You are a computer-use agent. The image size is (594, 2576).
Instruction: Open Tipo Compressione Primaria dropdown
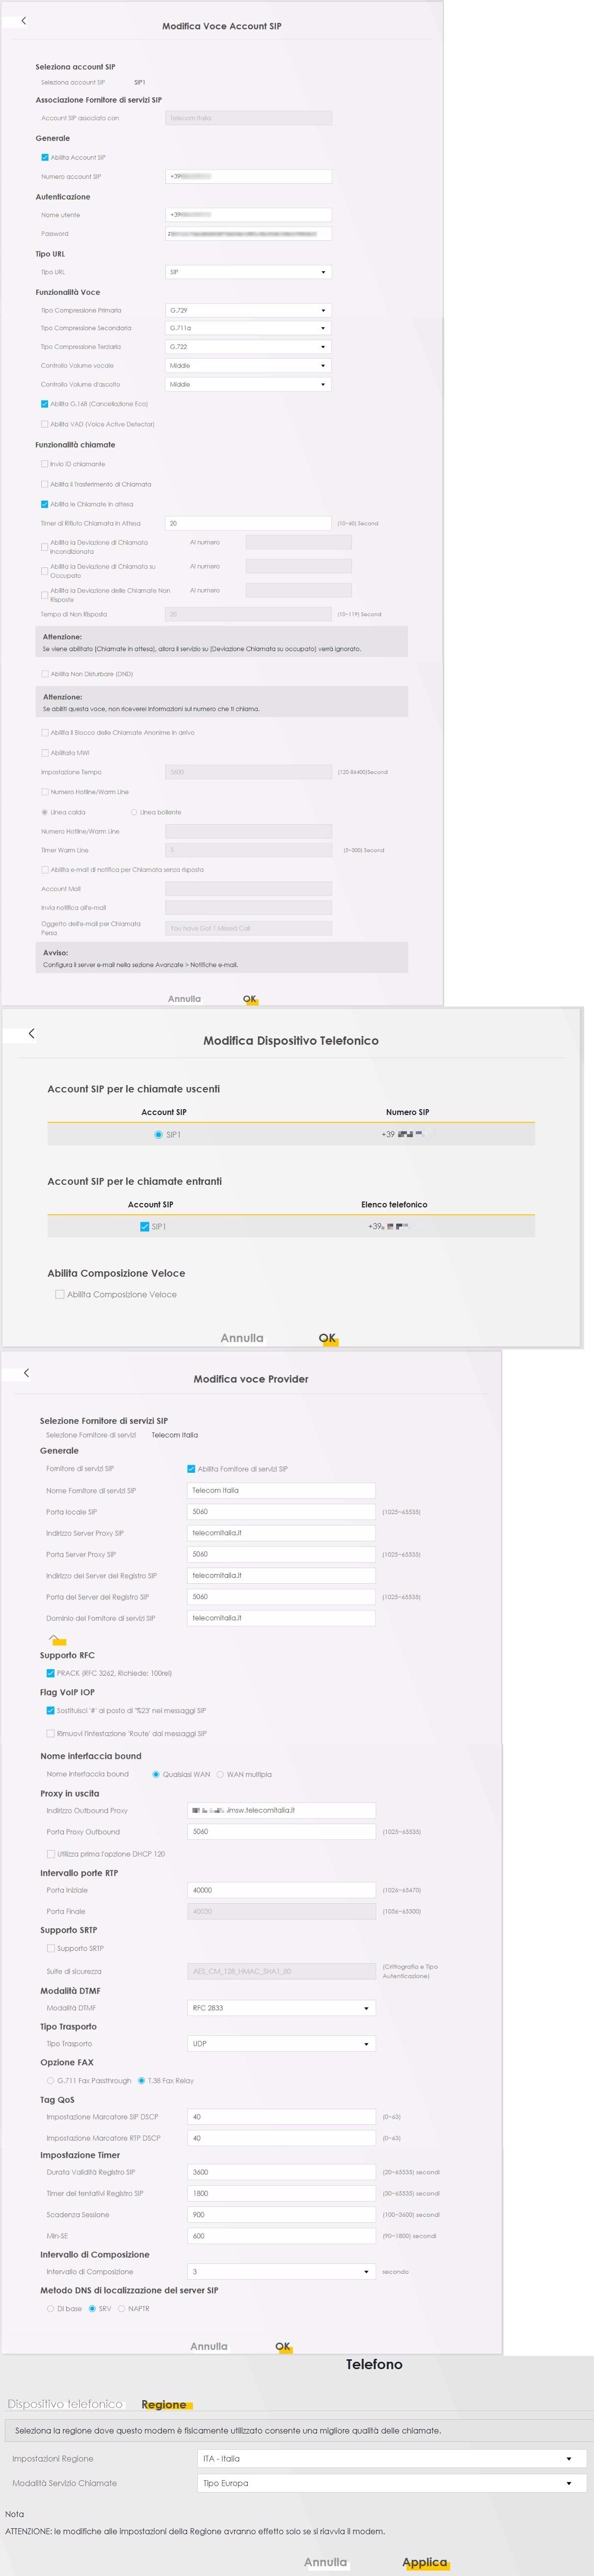click(x=247, y=310)
